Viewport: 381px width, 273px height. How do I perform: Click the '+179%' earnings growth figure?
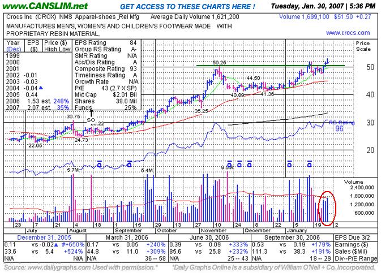click(x=321, y=244)
